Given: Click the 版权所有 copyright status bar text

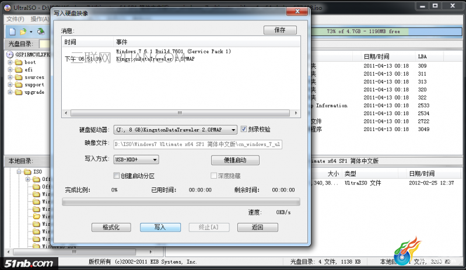Looking at the screenshot, I should tap(143, 262).
